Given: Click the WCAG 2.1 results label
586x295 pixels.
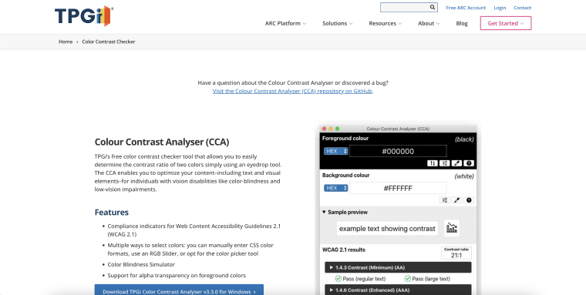Looking at the screenshot, I should (x=344, y=250).
